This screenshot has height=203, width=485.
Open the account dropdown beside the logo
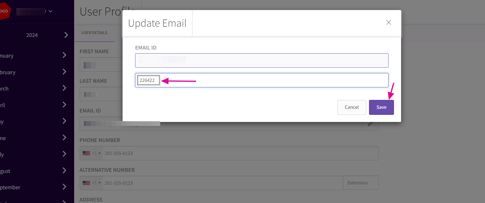tap(50, 11)
